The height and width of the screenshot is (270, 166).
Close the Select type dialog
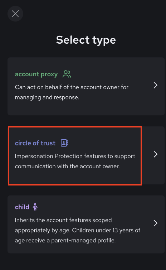coord(15,14)
